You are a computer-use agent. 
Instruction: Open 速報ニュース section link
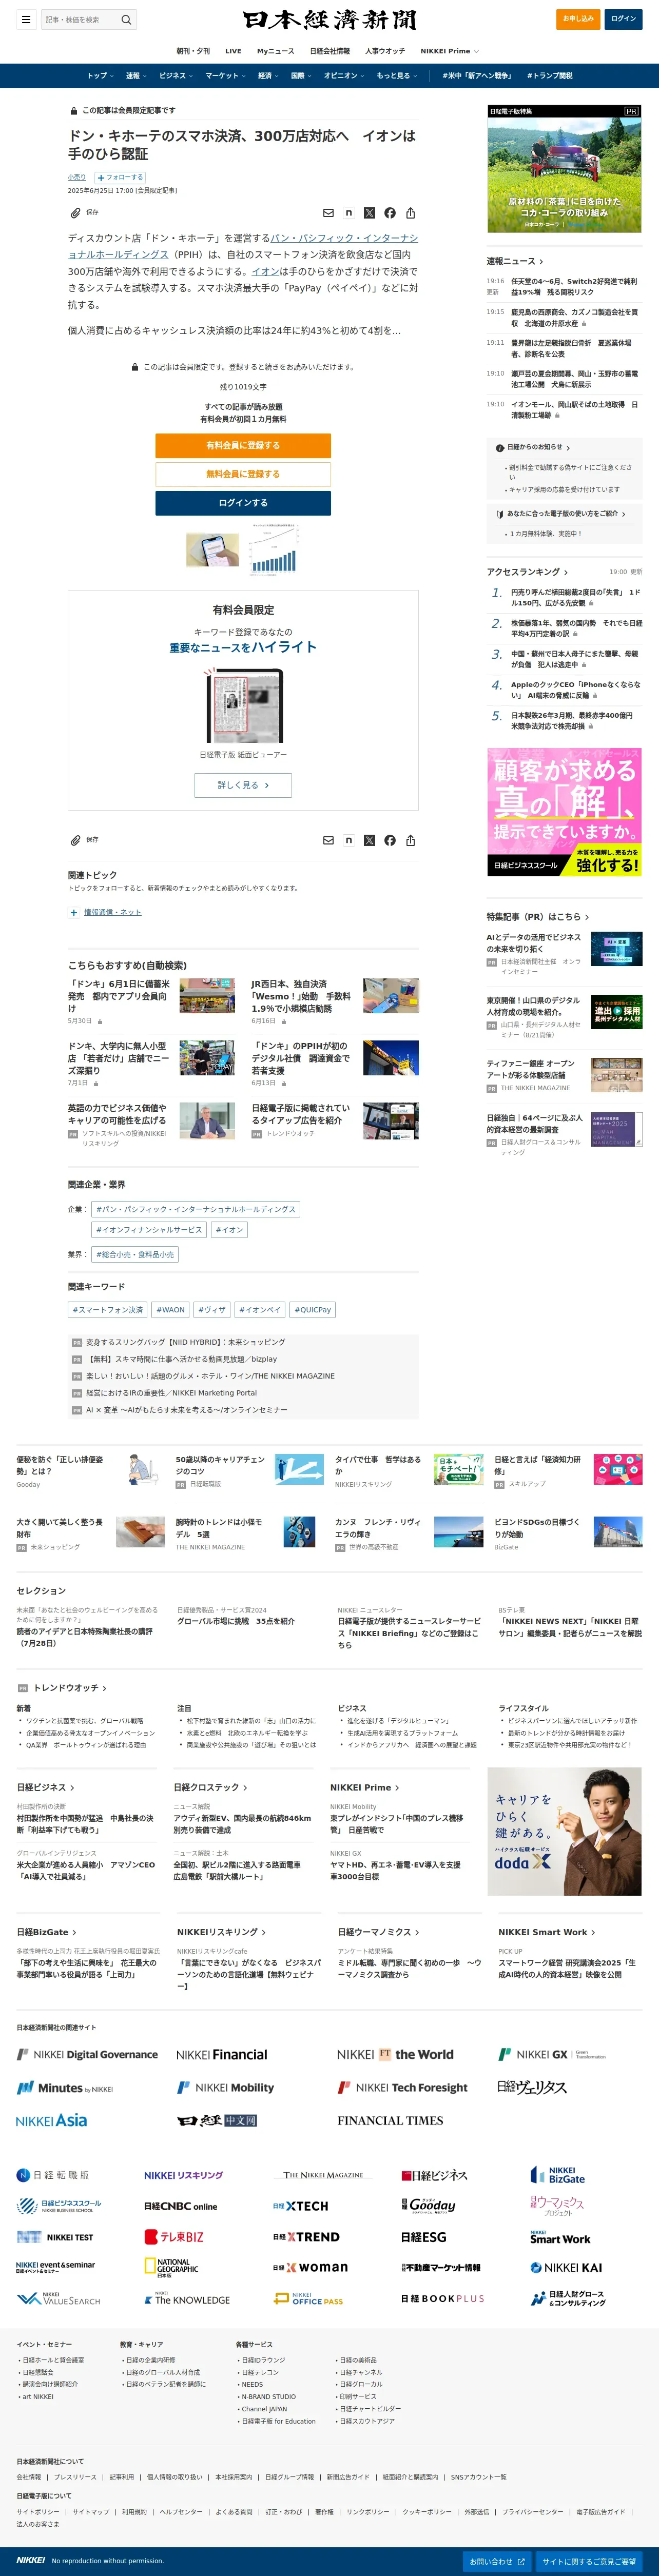(x=515, y=261)
